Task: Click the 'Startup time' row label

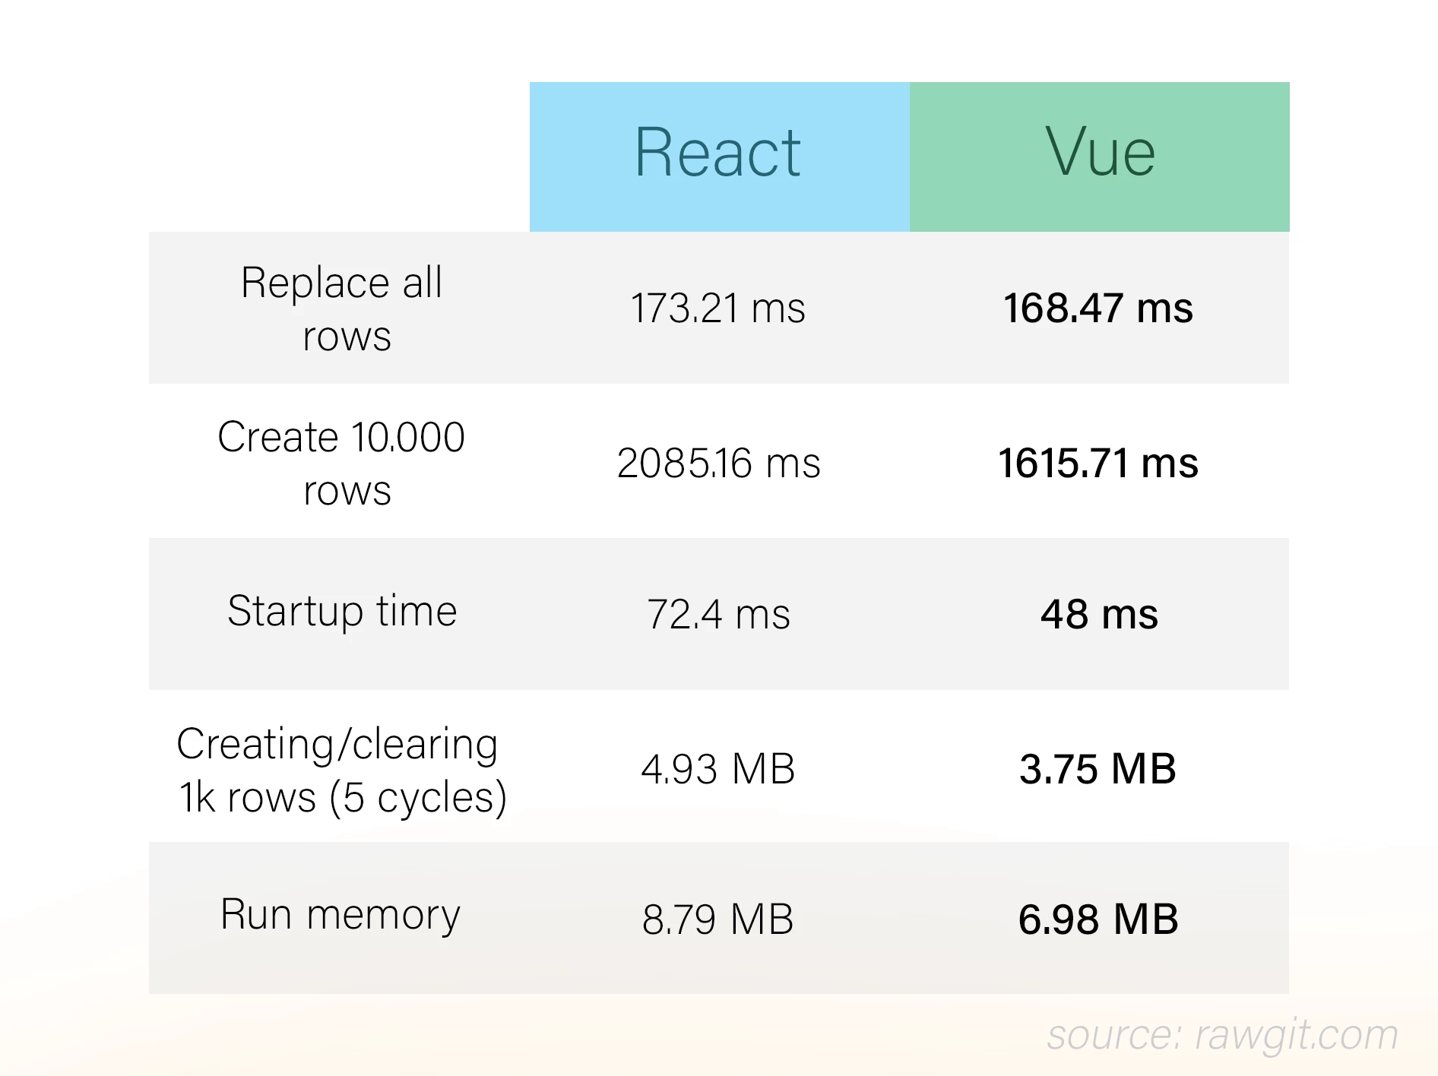Action: pyautogui.click(x=342, y=612)
